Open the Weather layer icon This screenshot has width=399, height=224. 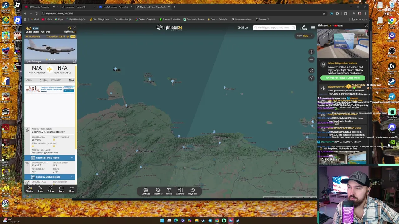(158, 191)
